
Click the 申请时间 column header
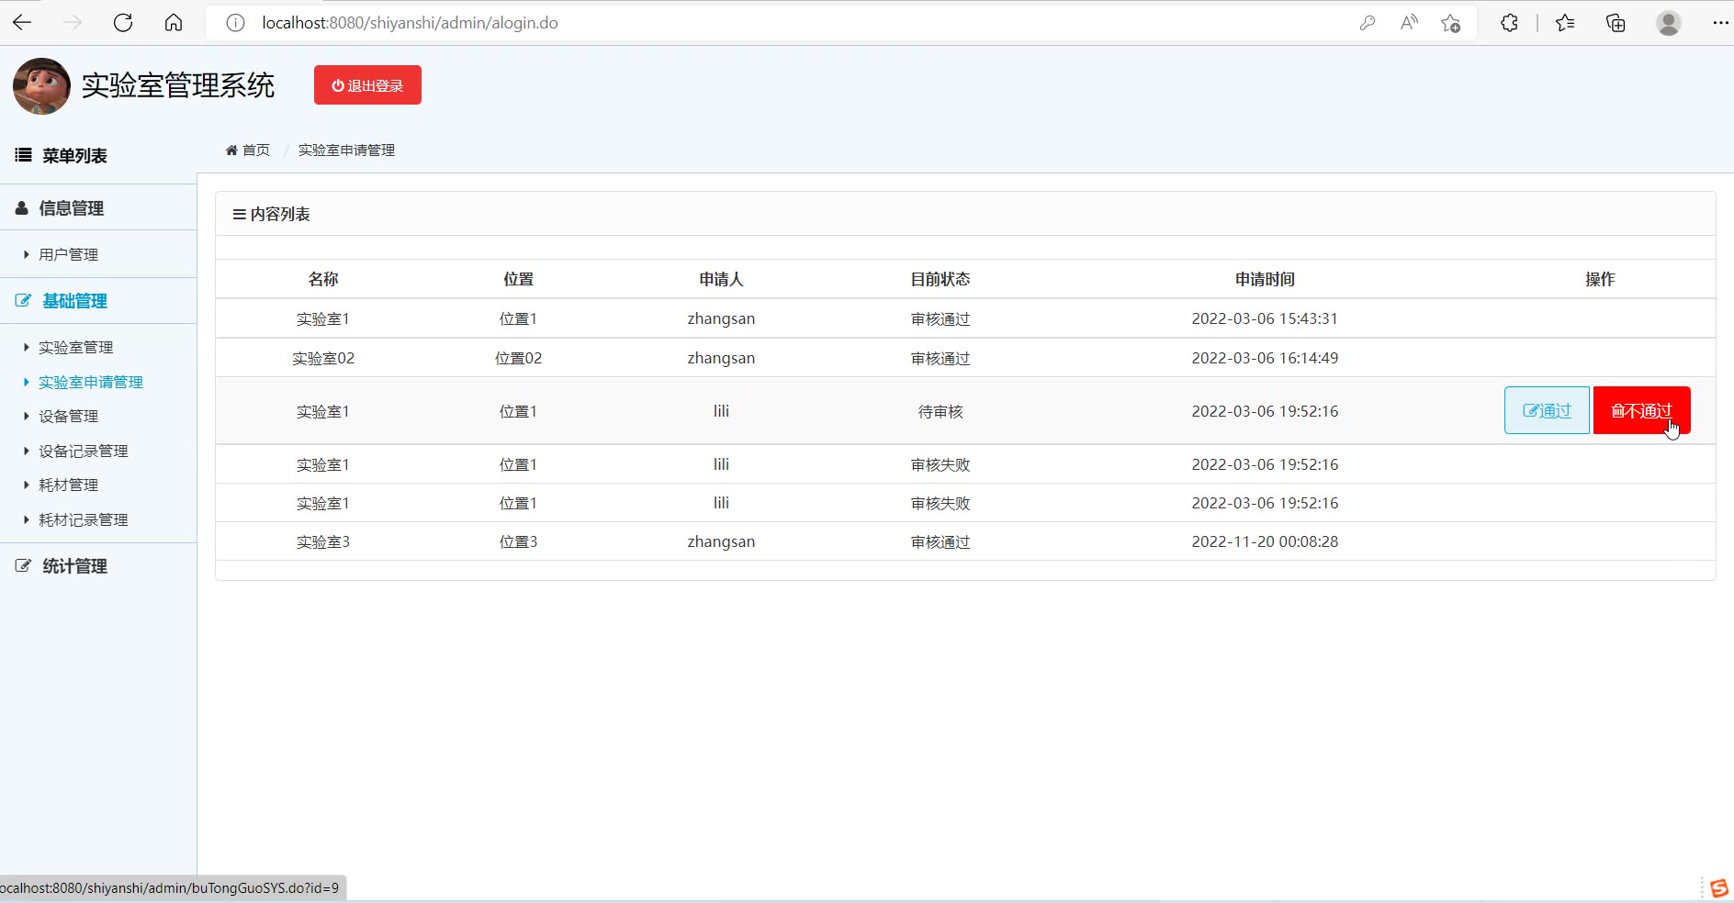(1265, 279)
